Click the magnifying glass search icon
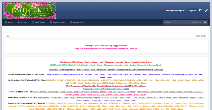This screenshot has height=110, width=212. pos(205,22)
